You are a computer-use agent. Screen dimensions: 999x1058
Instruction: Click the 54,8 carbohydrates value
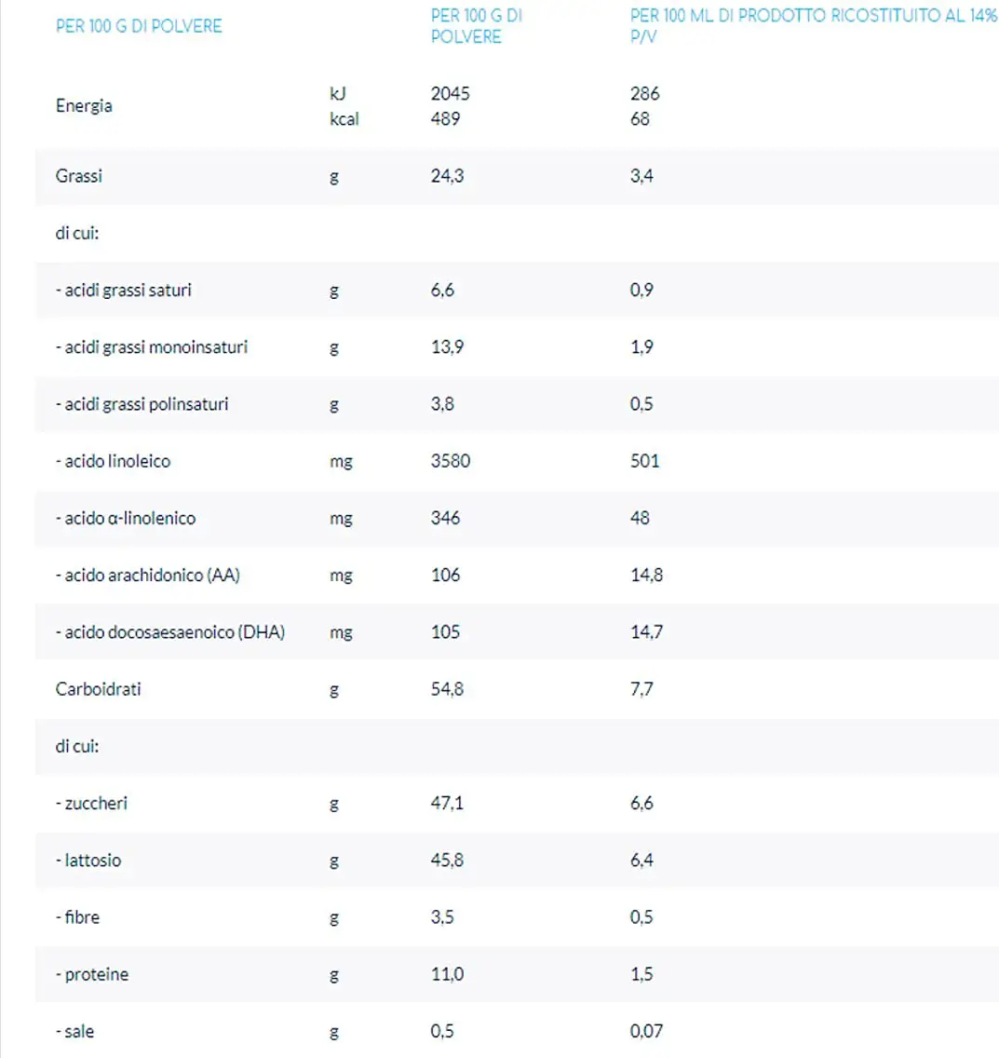pyautogui.click(x=447, y=689)
